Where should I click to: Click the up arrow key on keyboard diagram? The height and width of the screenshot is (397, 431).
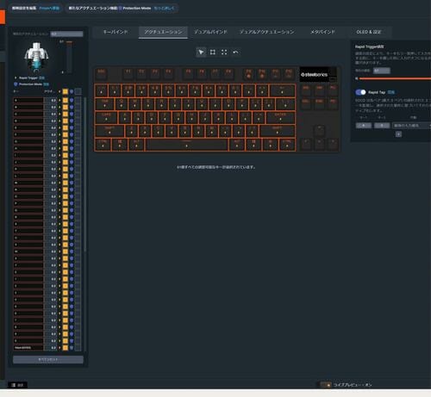320,131
